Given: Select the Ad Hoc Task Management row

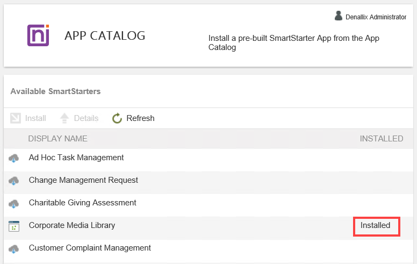Looking at the screenshot, I should [76, 158].
